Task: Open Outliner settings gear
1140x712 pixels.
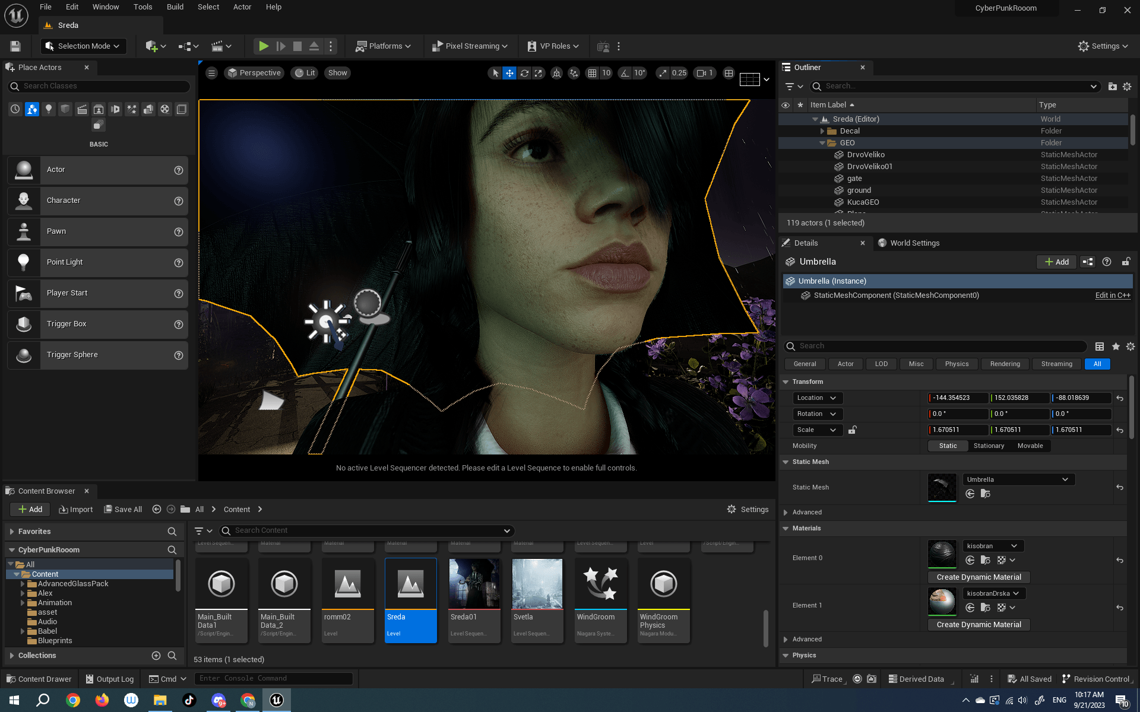Action: point(1127,87)
